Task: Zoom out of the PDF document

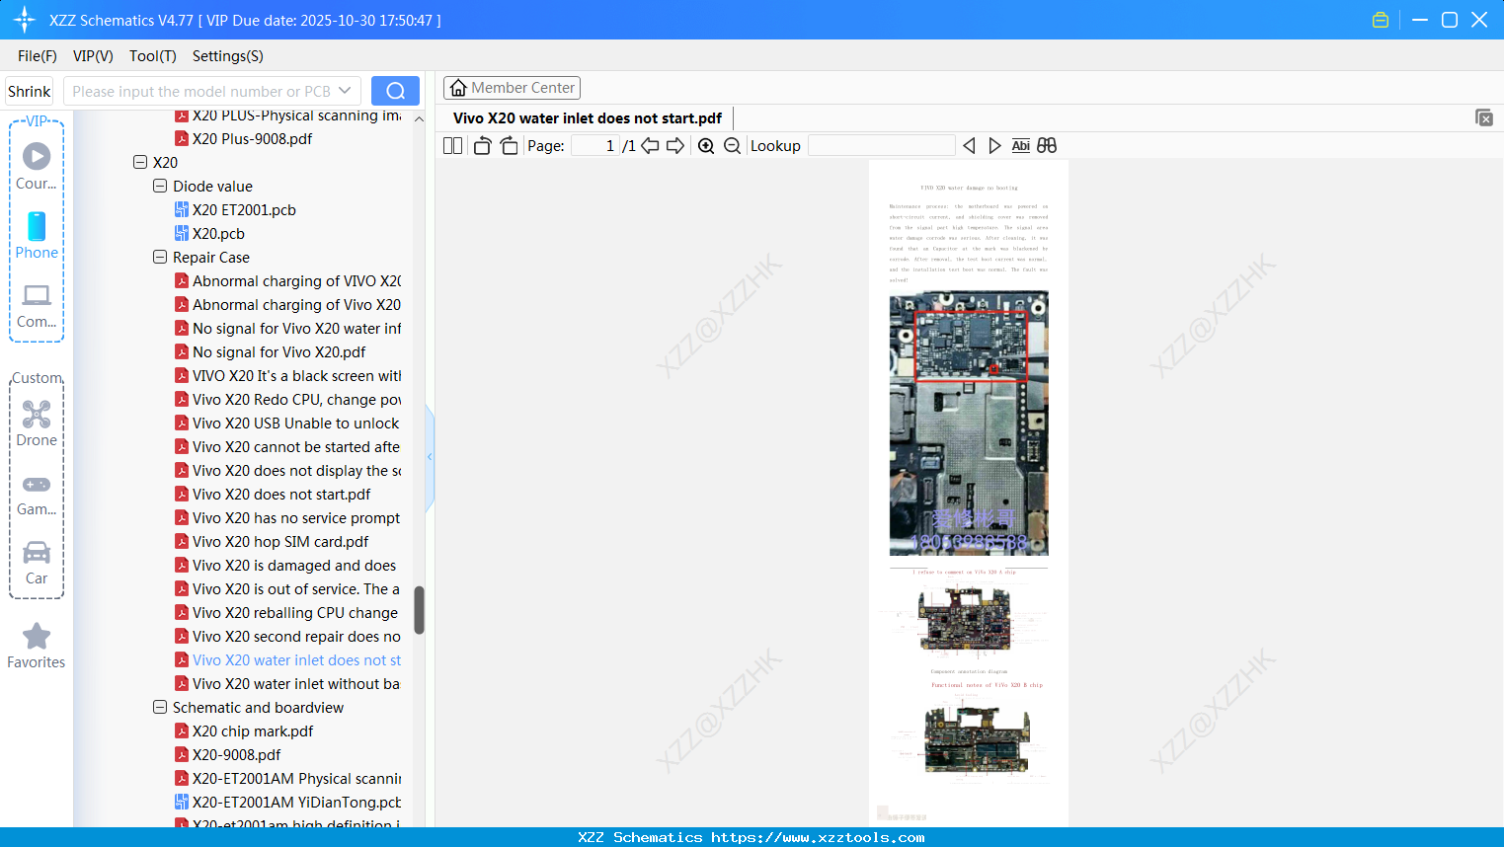Action: [x=732, y=146]
